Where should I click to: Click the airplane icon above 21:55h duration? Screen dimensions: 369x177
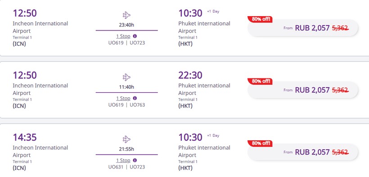point(126,139)
